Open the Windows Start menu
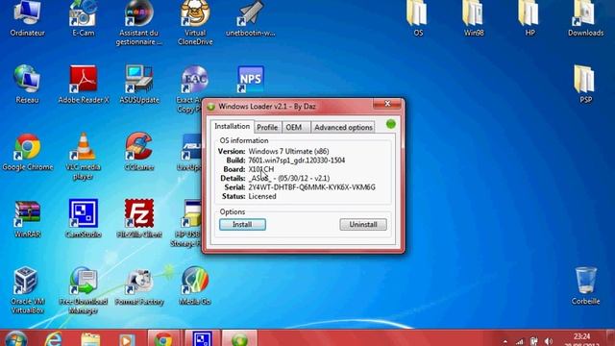This screenshot has height=346, width=615. coord(15,339)
